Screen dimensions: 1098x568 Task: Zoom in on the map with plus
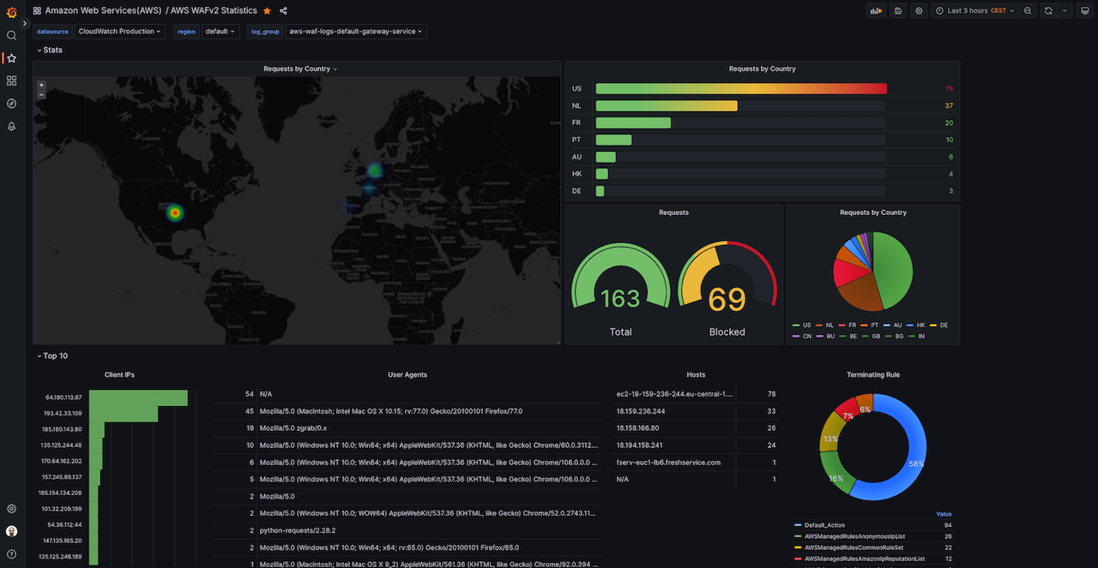tap(41, 85)
